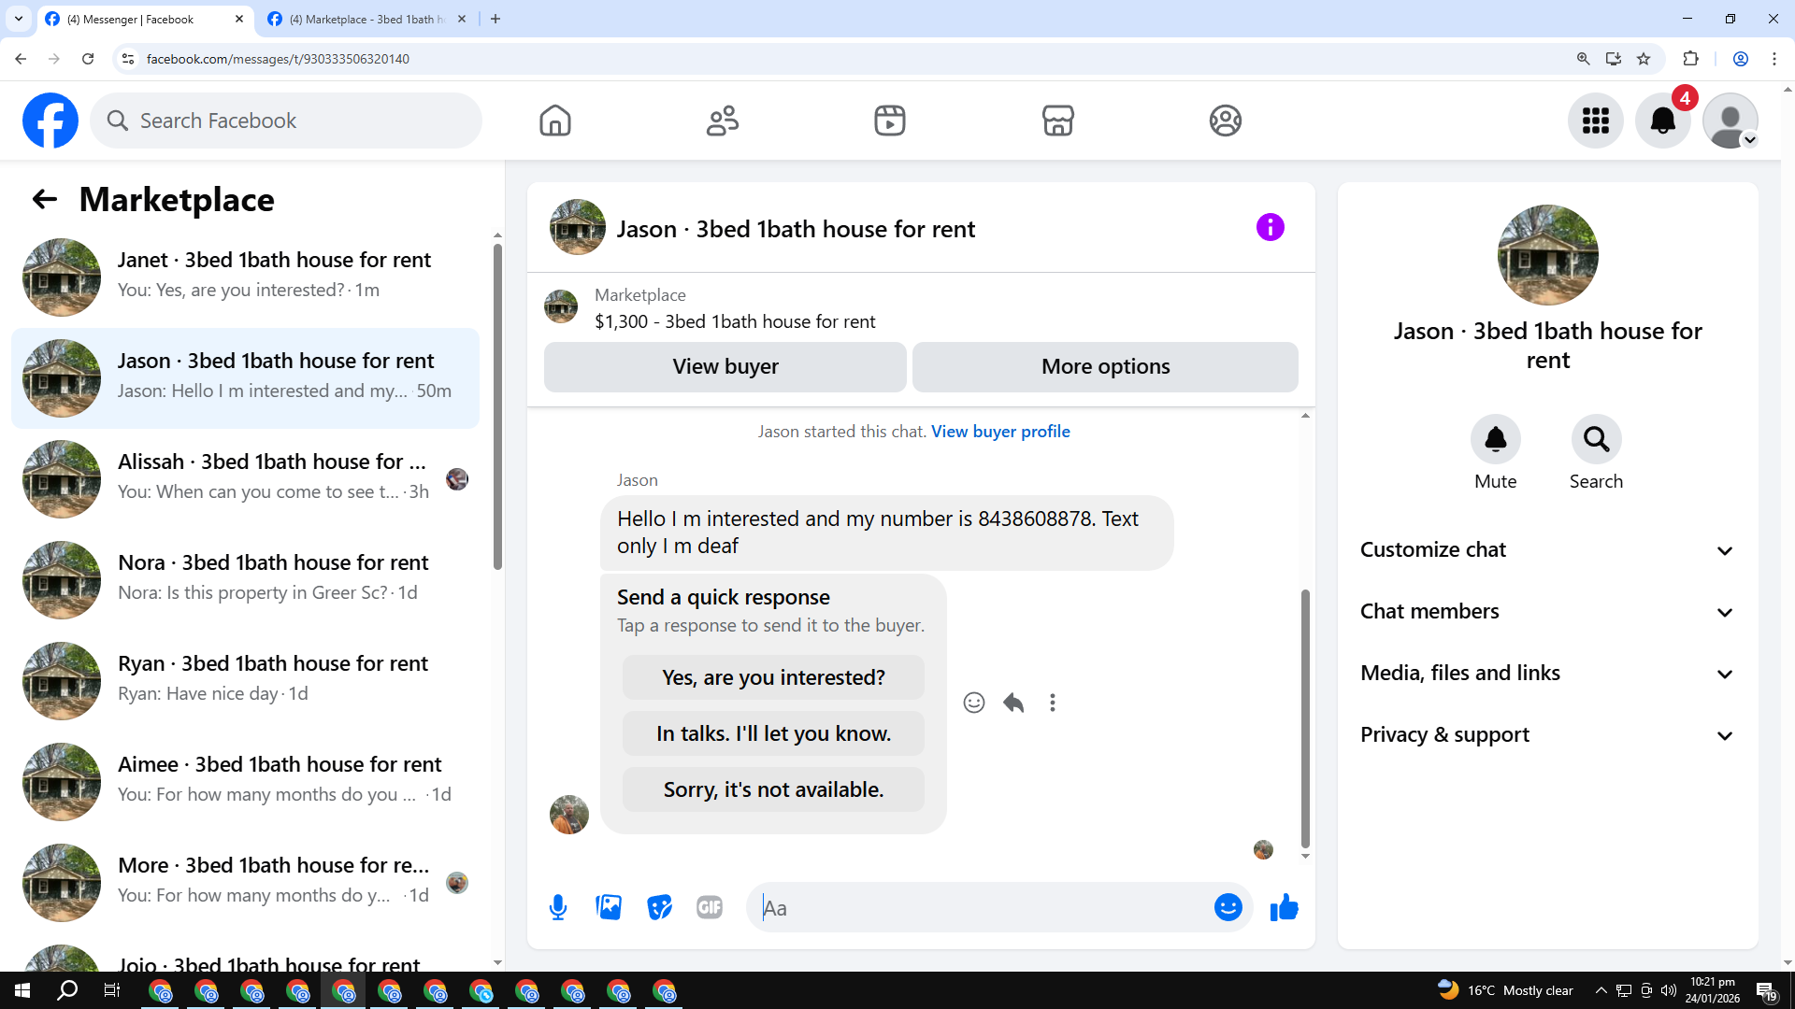Click the View buyer button
This screenshot has width=1795, height=1009.
(x=725, y=367)
